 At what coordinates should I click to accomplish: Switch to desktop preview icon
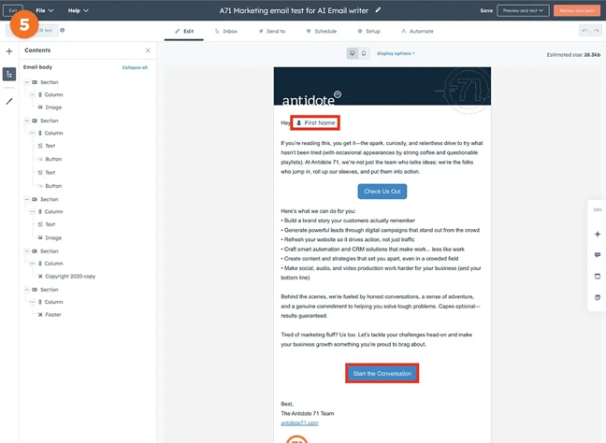click(x=352, y=53)
